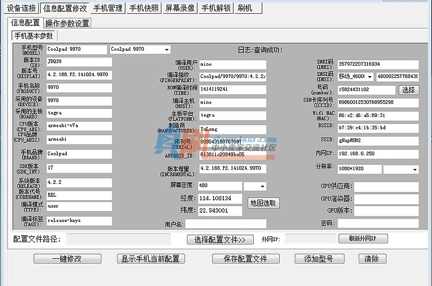Click the PLATFORM field showing tegra
The width and height of the screenshot is (432, 286).
pos(233,116)
